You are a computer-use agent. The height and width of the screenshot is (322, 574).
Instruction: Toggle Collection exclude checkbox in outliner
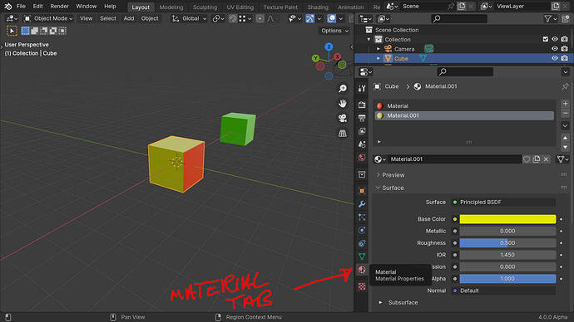546,39
